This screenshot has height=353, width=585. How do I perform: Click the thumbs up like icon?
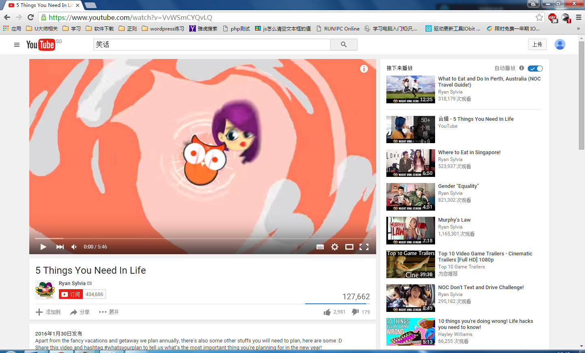(x=327, y=312)
